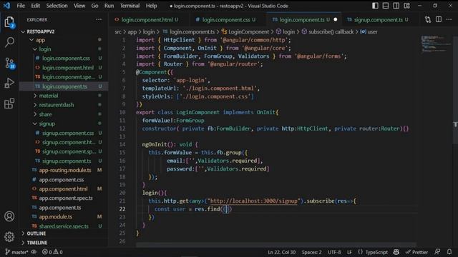458x257 pixels.
Task: Open the Accounts menu
Action: click(9, 216)
